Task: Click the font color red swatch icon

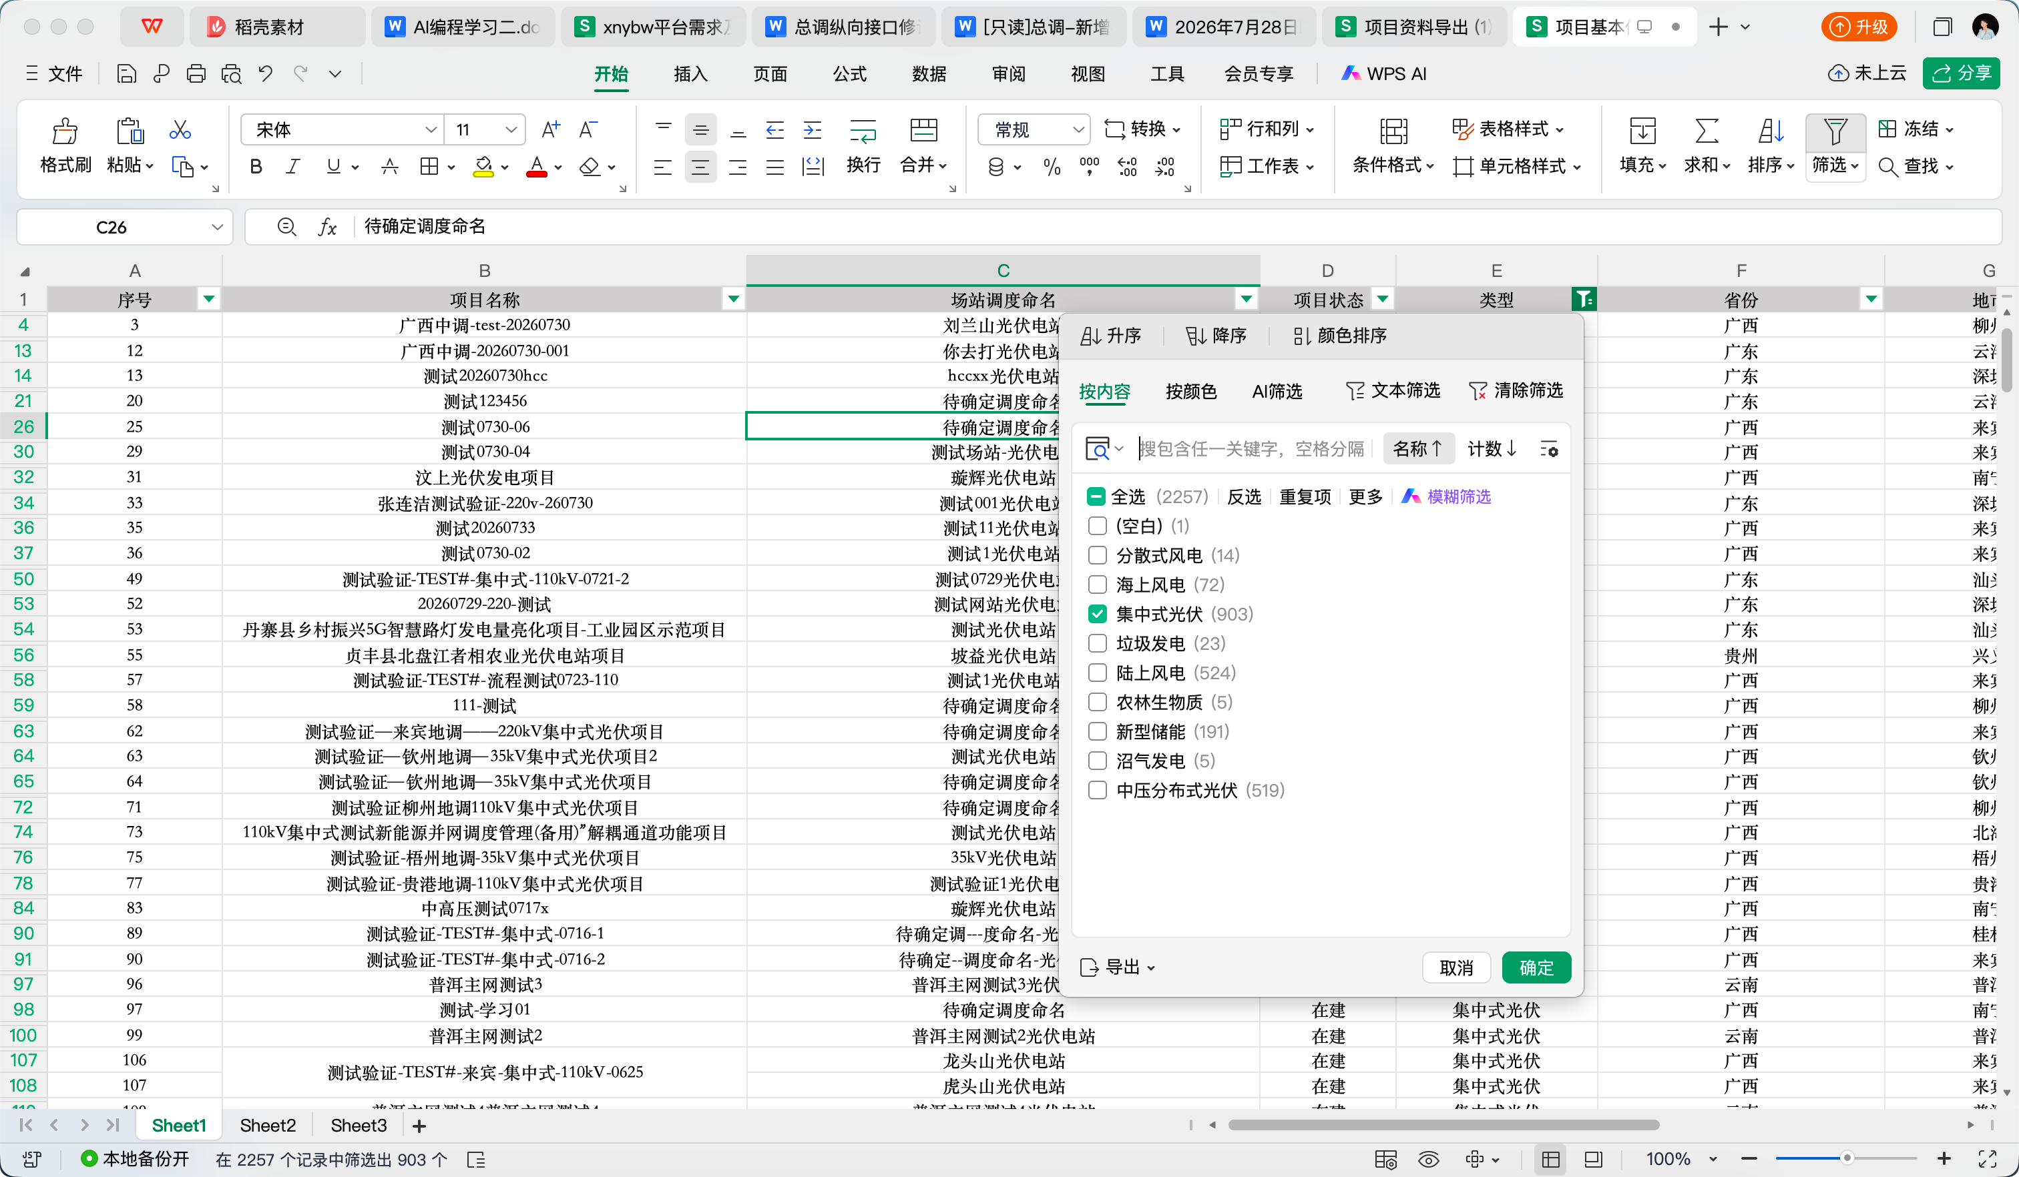Action: 536,167
